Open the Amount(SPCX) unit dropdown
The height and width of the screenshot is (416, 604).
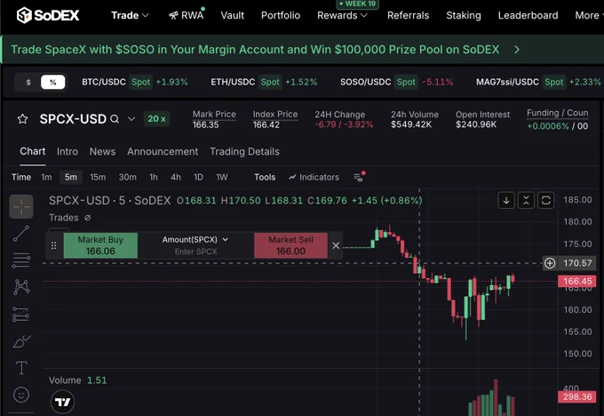[195, 239]
